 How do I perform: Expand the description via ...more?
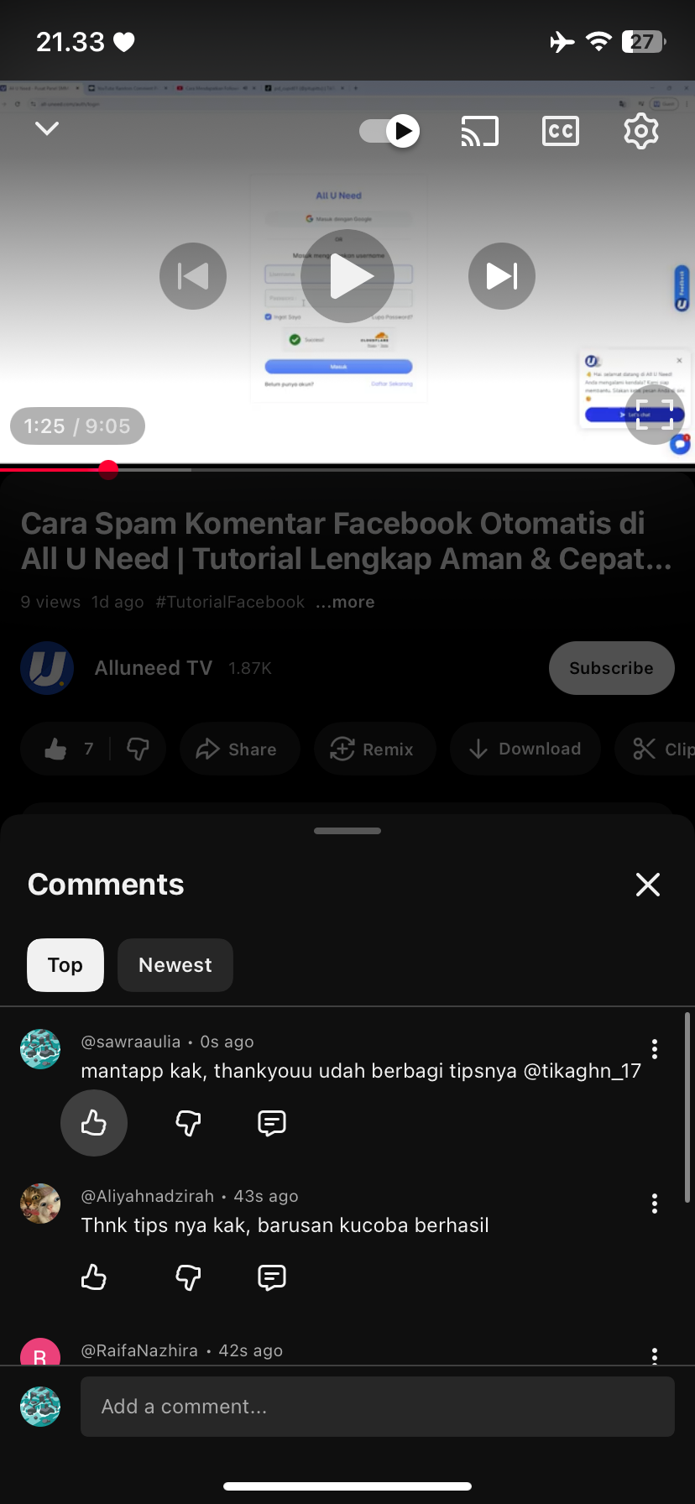pyautogui.click(x=345, y=602)
